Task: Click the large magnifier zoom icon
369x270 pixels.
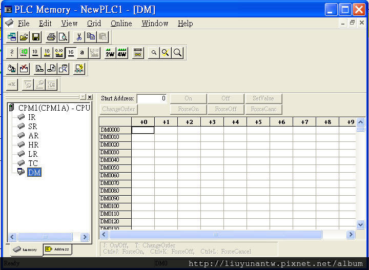Action: 177,53
